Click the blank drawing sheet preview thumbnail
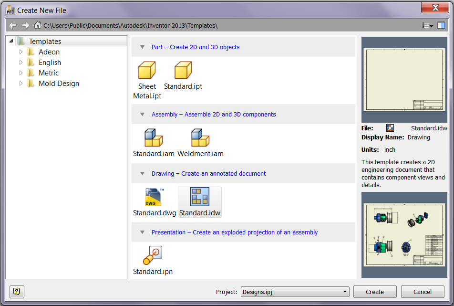The width and height of the screenshot is (454, 306). pyautogui.click(x=404, y=80)
